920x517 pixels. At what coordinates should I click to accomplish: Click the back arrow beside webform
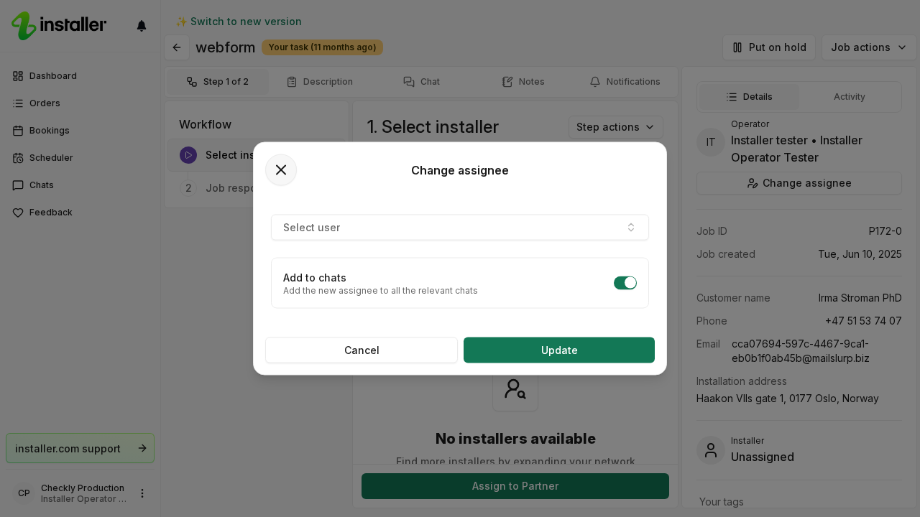177,47
